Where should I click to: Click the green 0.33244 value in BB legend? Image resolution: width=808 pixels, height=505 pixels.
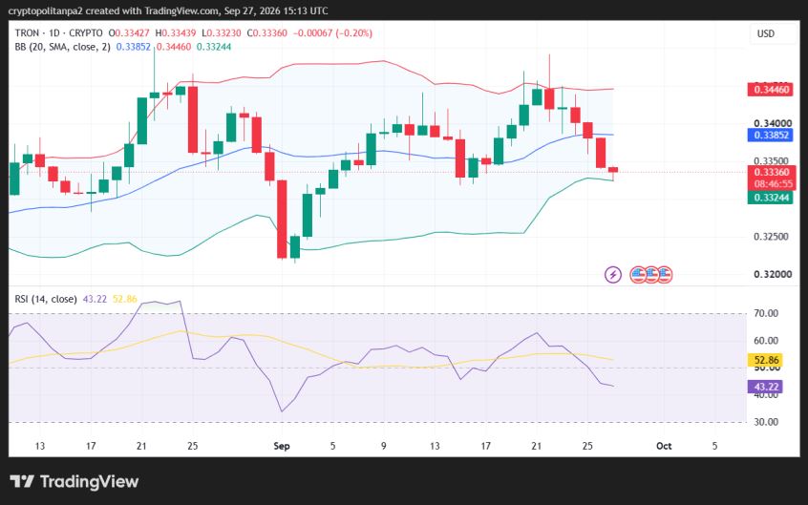click(214, 47)
